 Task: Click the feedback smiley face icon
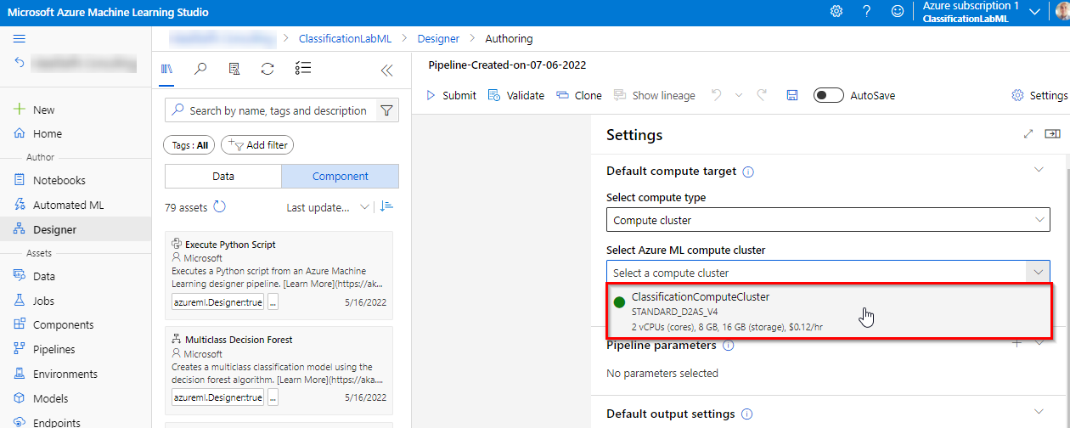tap(897, 12)
